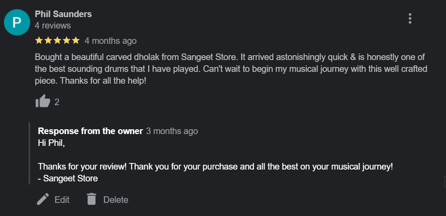Click the pencil Edit icon

click(x=43, y=199)
